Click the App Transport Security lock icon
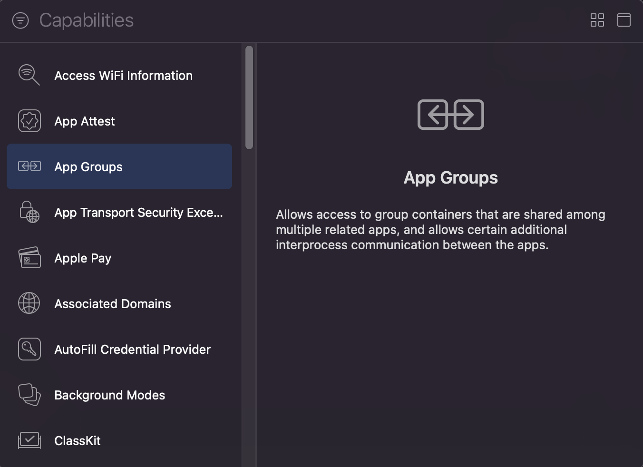This screenshot has height=467, width=643. point(29,212)
